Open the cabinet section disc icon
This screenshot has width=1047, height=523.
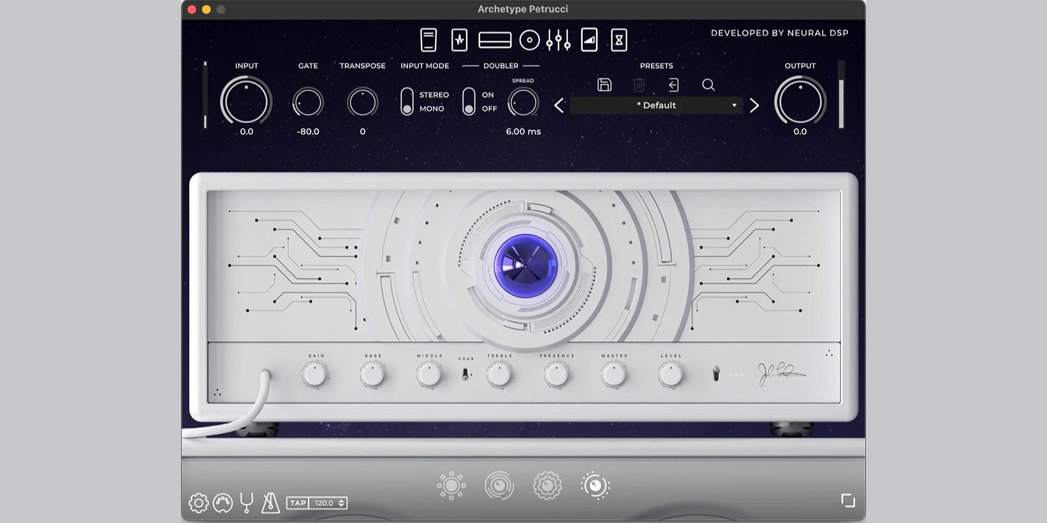tap(529, 40)
